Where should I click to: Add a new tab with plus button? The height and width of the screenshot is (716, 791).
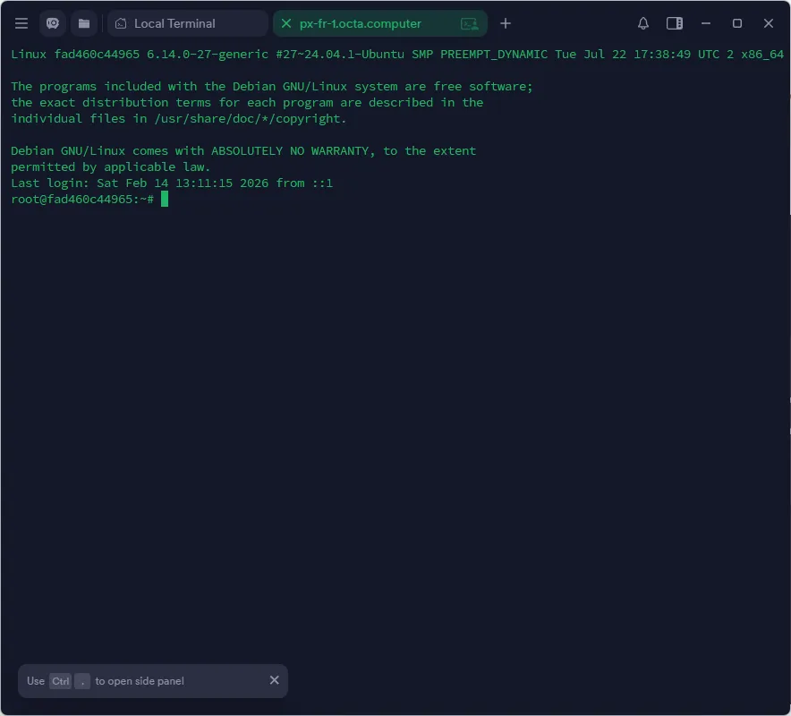click(x=506, y=23)
